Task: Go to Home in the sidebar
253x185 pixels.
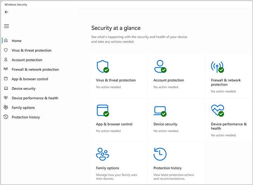Action: coord(17,41)
